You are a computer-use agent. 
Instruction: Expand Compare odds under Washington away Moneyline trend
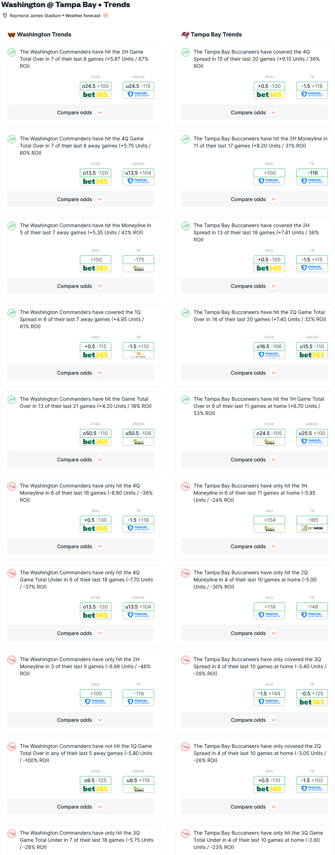(81, 286)
